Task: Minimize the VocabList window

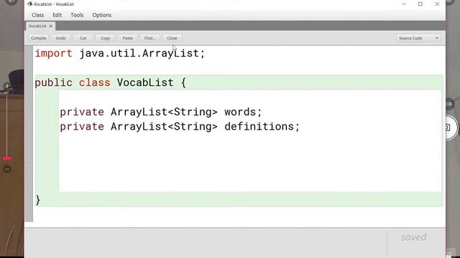Action: pyautogui.click(x=404, y=4)
